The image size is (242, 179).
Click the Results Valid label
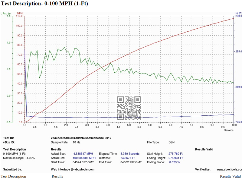click(204, 149)
